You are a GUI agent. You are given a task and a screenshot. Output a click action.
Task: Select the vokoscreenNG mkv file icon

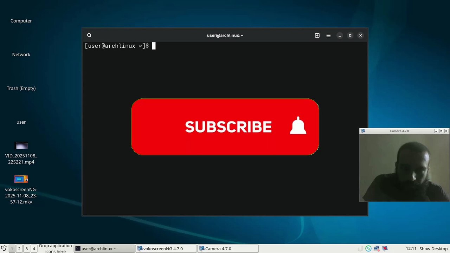tap(21, 180)
